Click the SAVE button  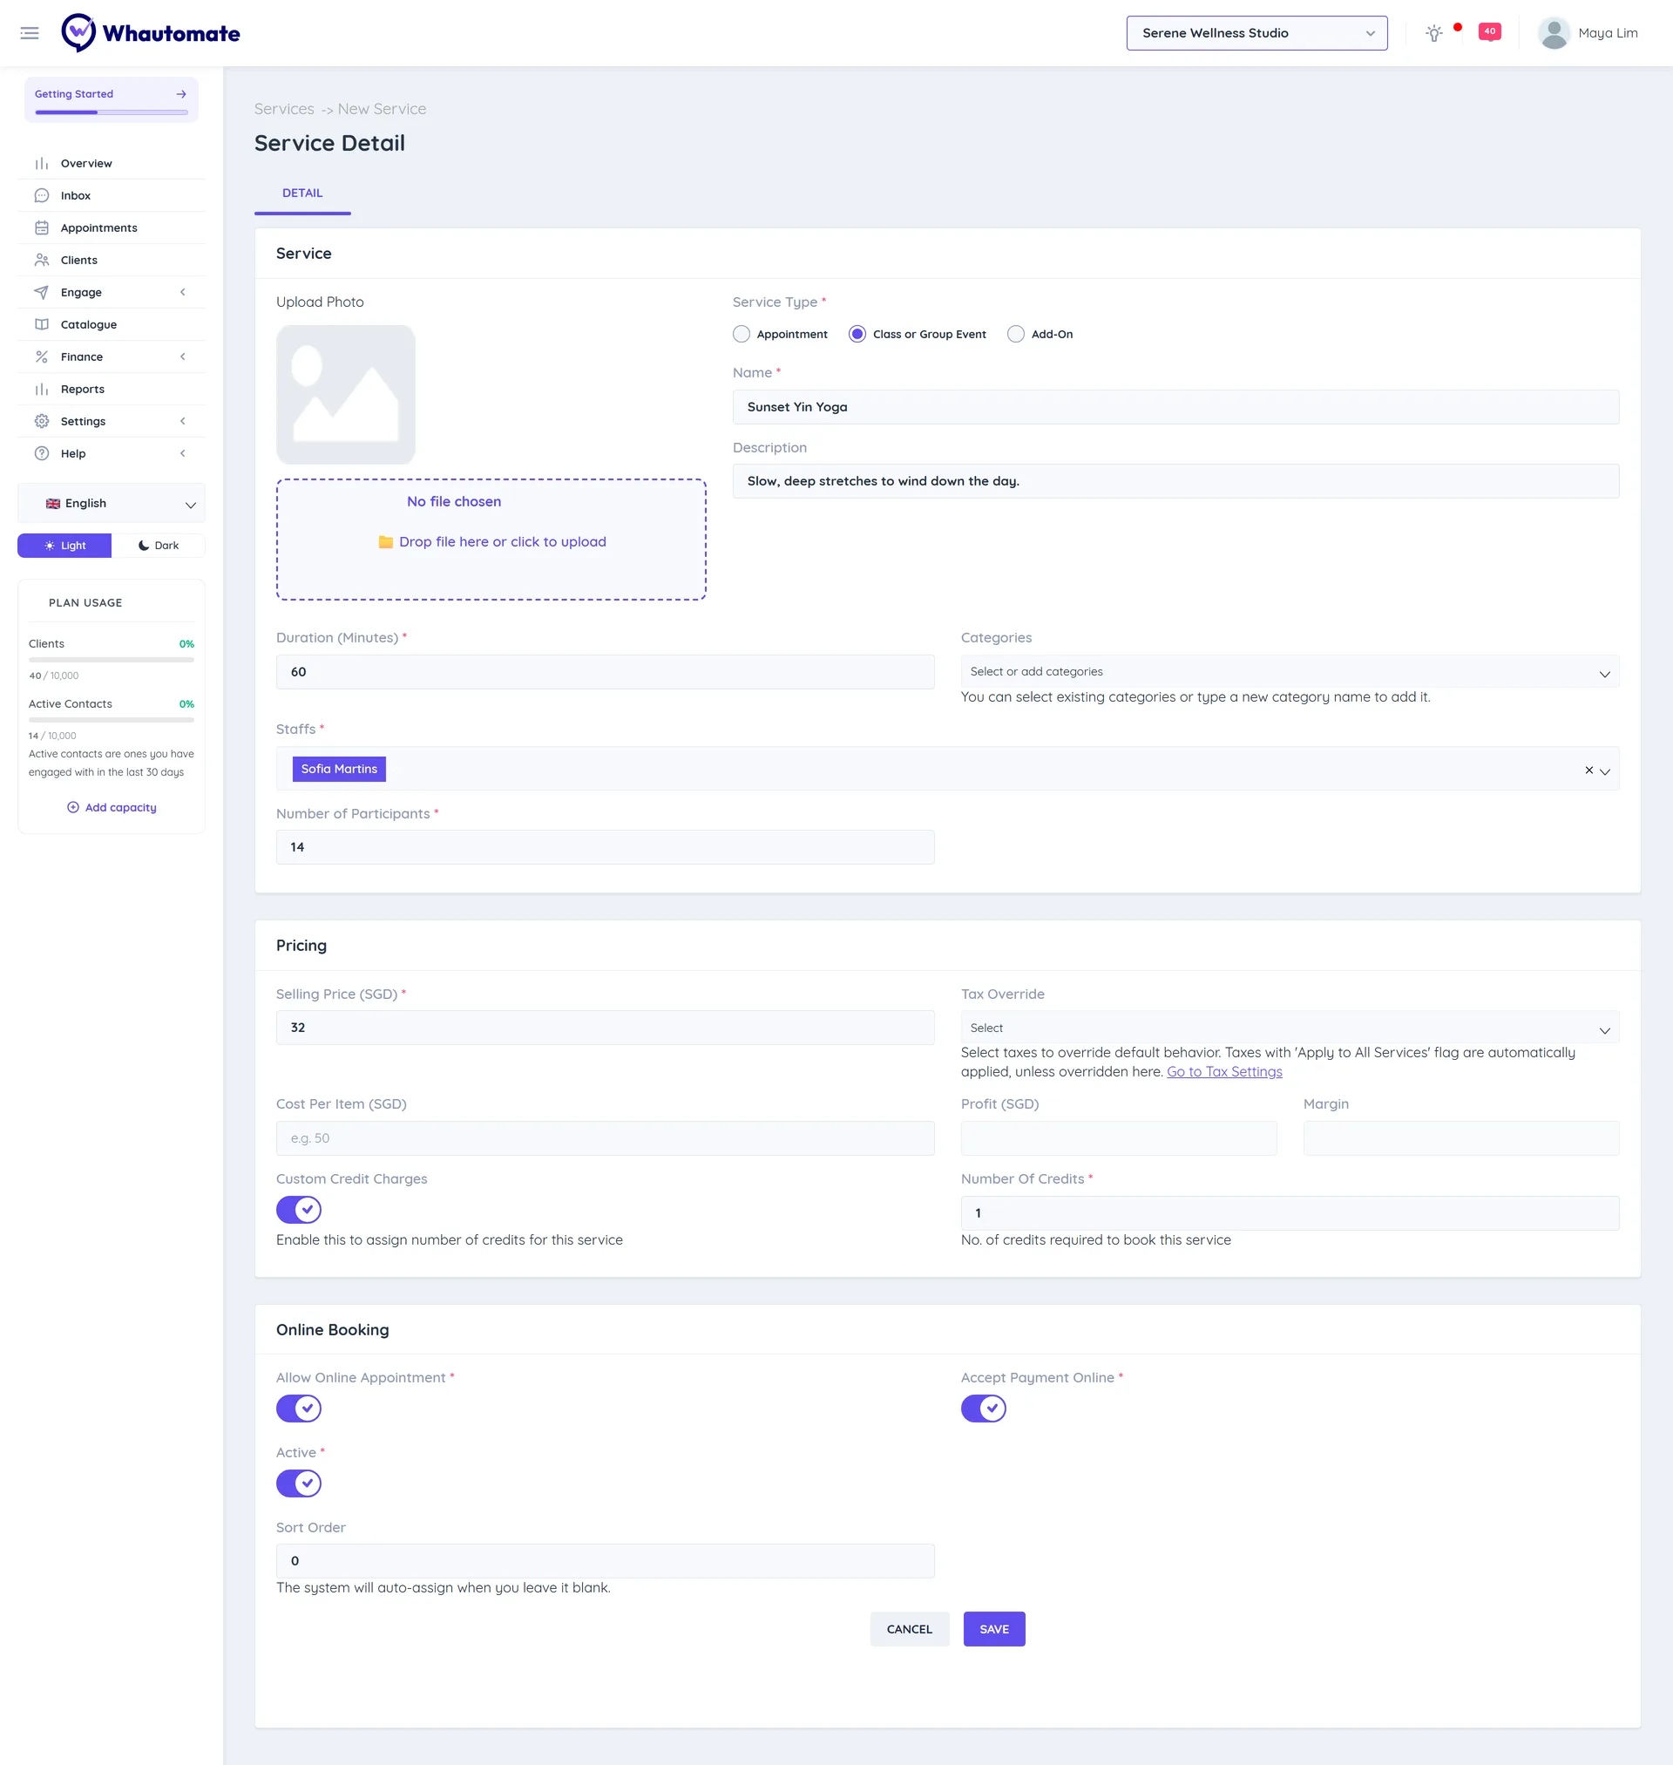tap(994, 1628)
